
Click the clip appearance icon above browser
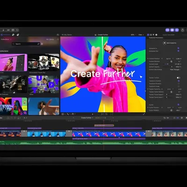(58, 35)
